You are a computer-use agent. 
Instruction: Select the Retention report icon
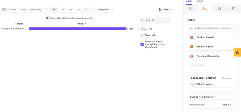(233, 9)
